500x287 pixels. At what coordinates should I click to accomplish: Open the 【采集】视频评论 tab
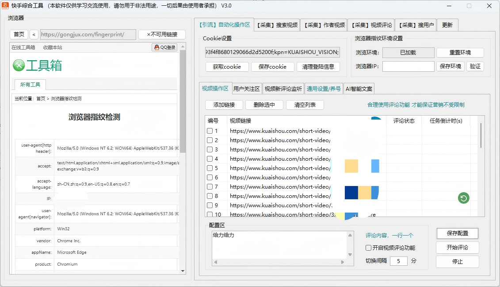(371, 25)
